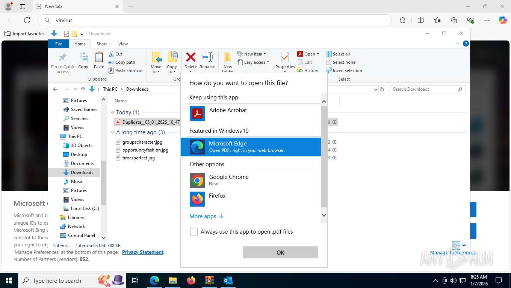Click the Edge Refresh button
Screen dimensions: 511x288
(x=27, y=20)
